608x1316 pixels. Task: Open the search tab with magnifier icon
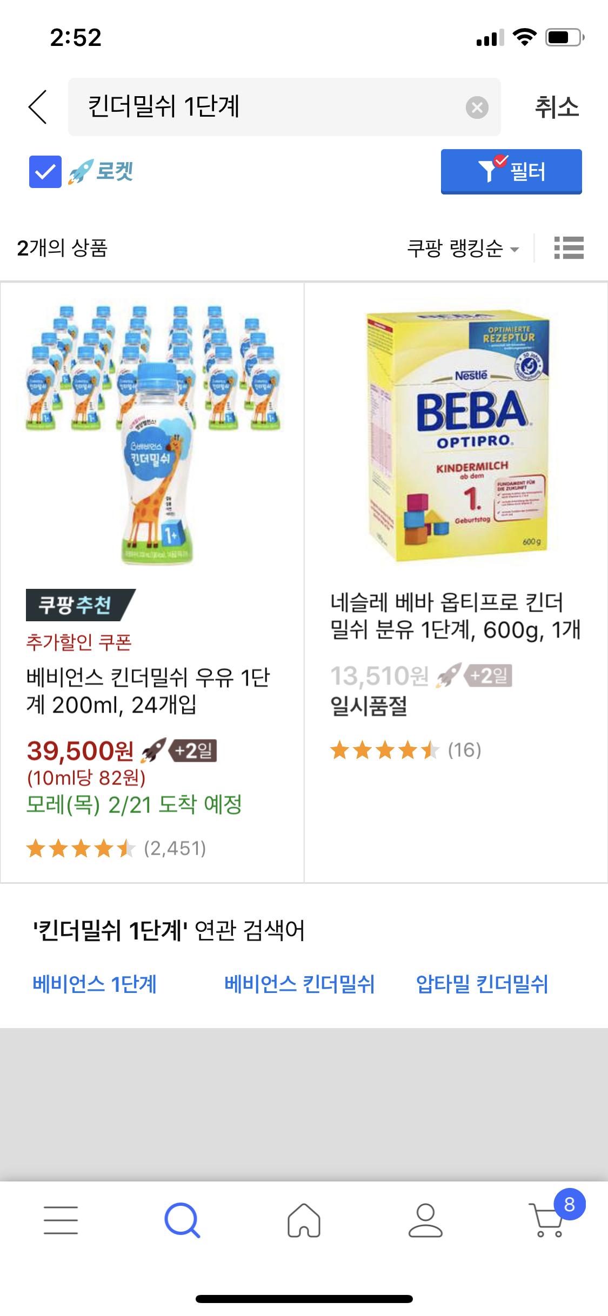183,1220
